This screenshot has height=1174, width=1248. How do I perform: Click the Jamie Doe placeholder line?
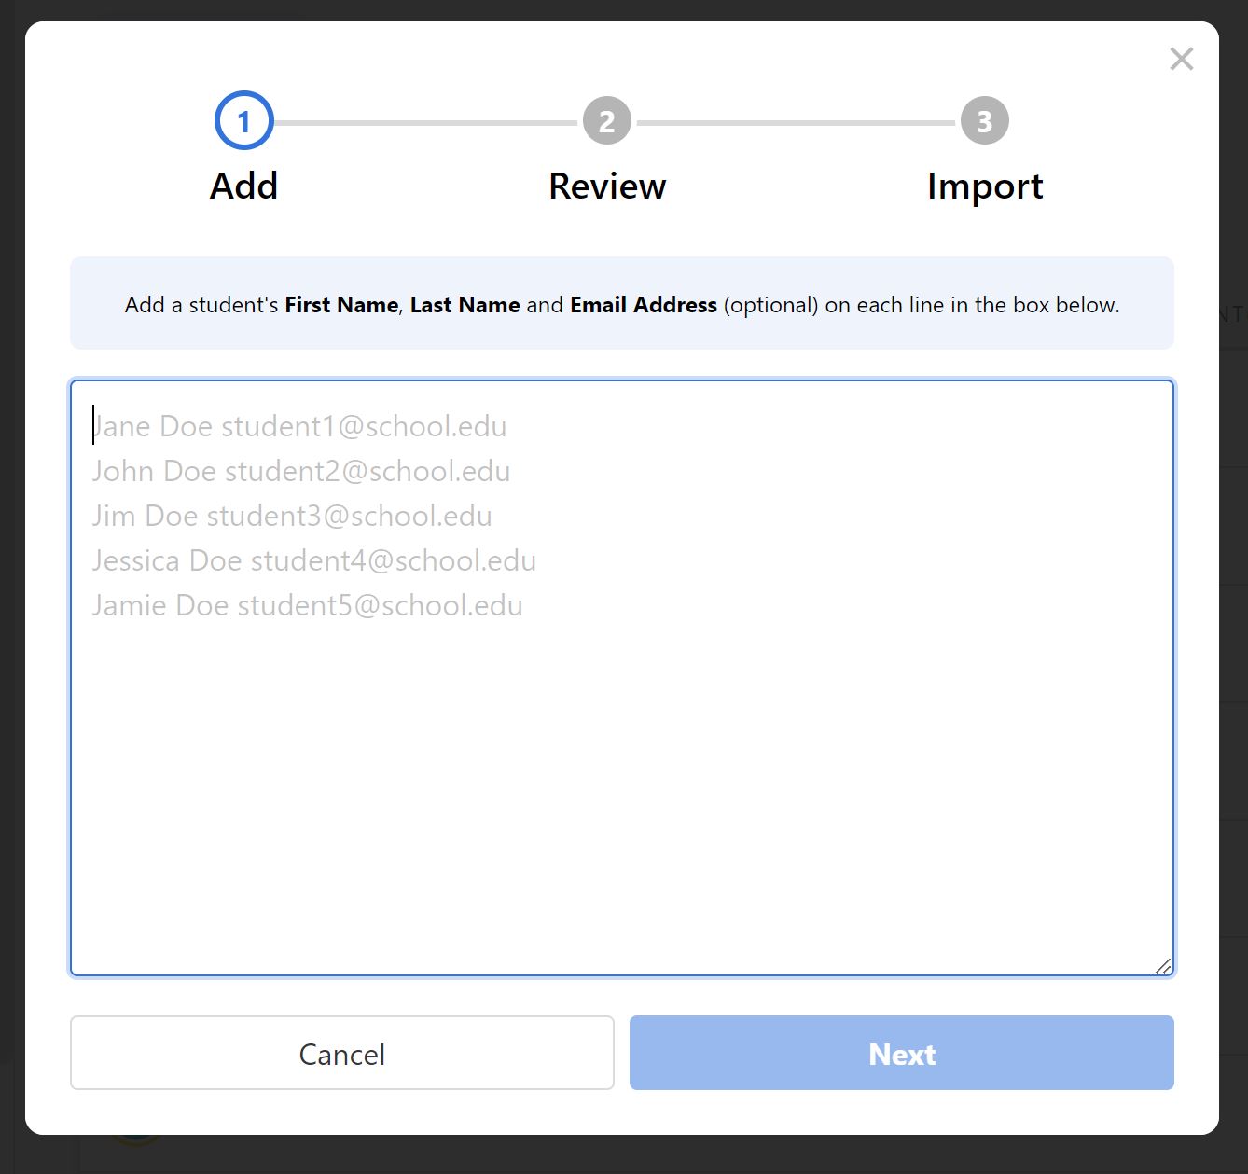308,605
